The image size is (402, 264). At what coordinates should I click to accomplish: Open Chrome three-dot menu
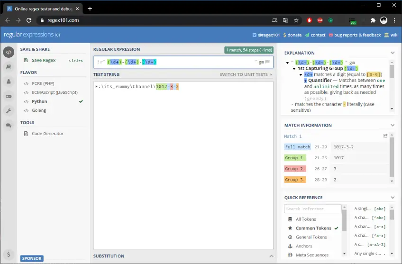tap(394, 20)
